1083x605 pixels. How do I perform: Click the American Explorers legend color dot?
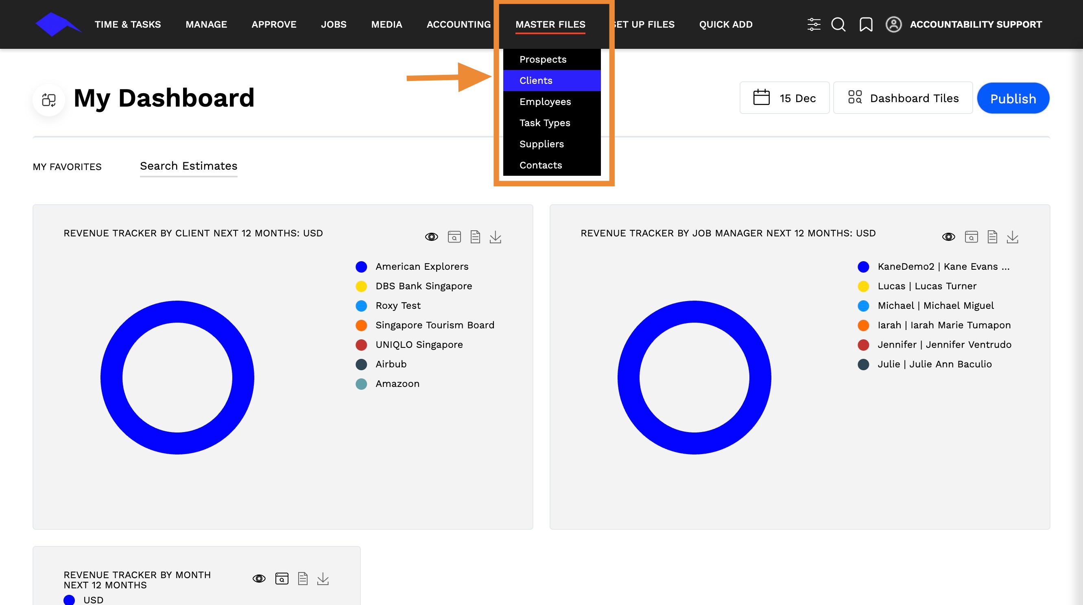pyautogui.click(x=361, y=267)
